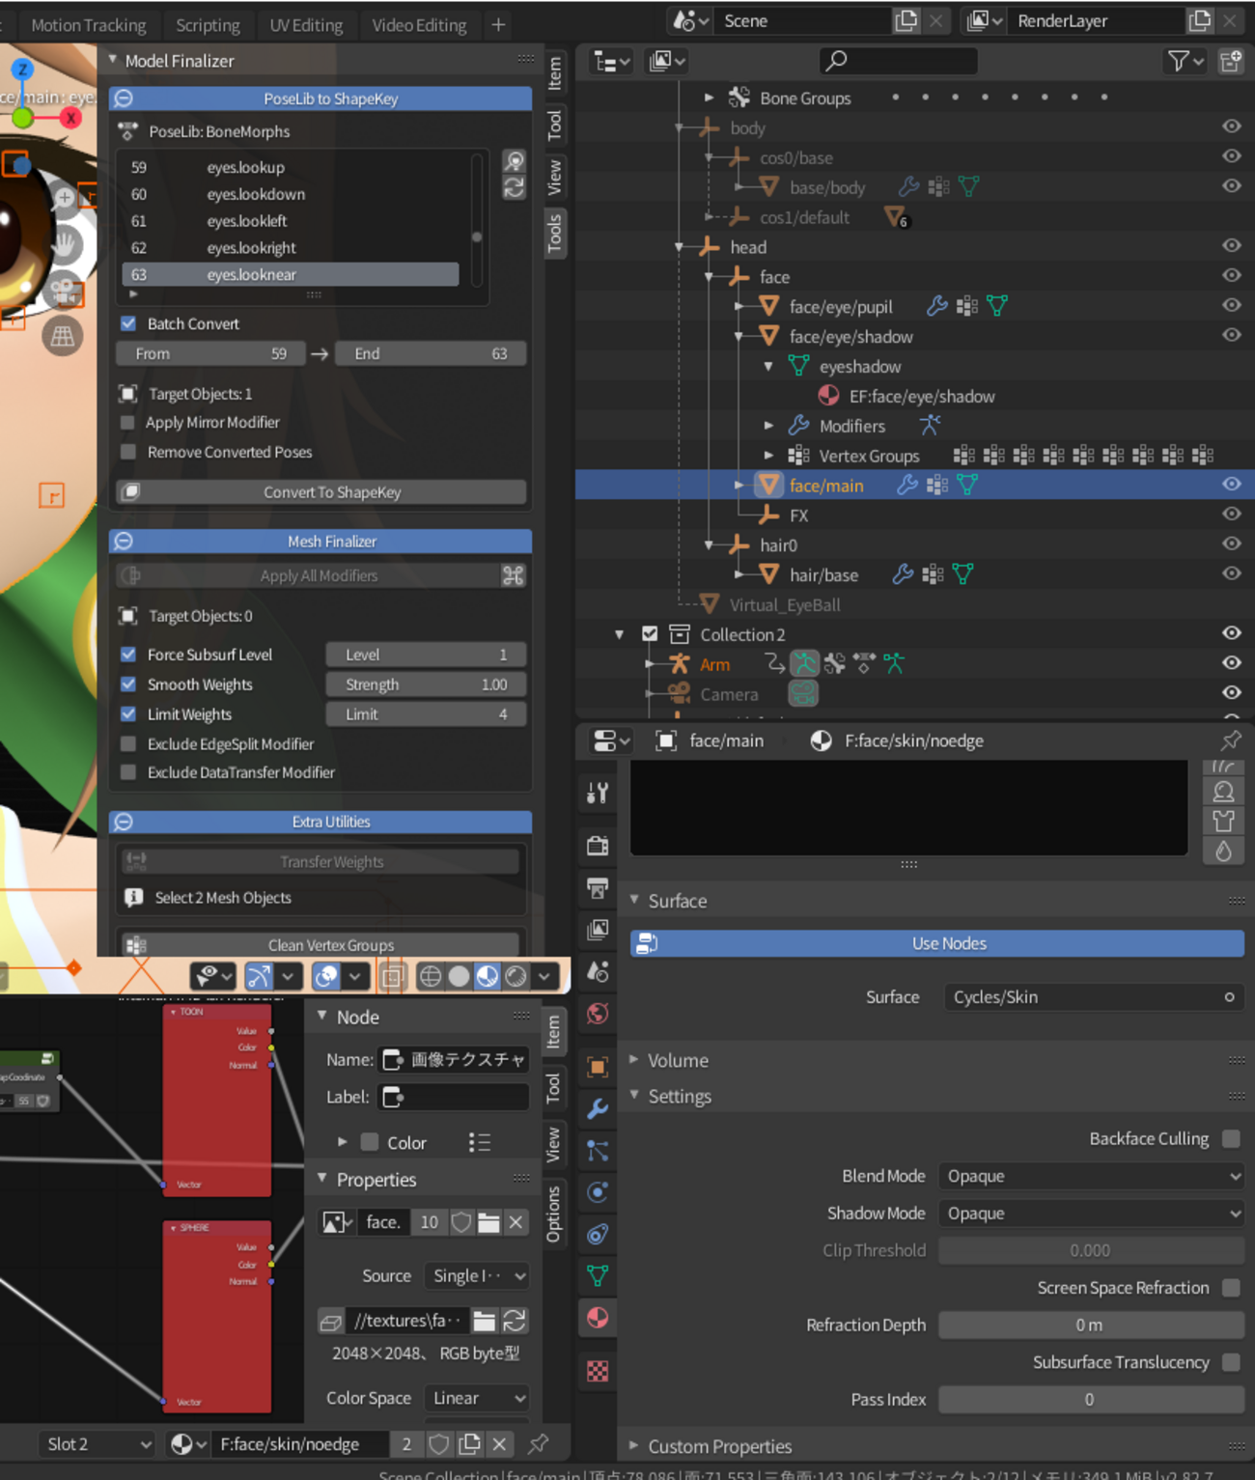The image size is (1255, 1480).
Task: Open the Color Space dropdown
Action: click(x=477, y=1398)
